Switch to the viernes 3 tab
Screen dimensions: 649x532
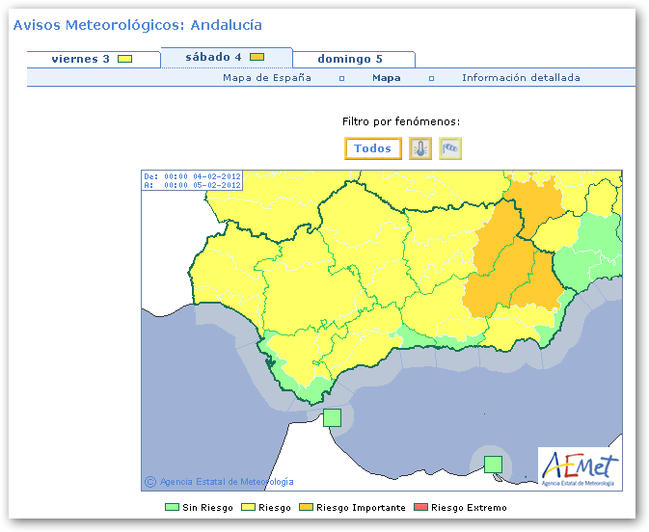coord(81,60)
